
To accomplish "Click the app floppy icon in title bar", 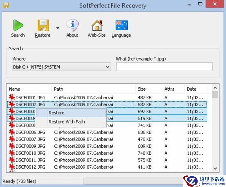I will [6, 5].
